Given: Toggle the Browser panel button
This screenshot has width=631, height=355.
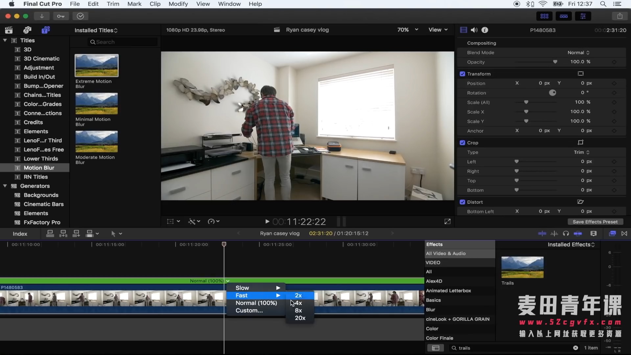Looking at the screenshot, I should tap(544, 16).
